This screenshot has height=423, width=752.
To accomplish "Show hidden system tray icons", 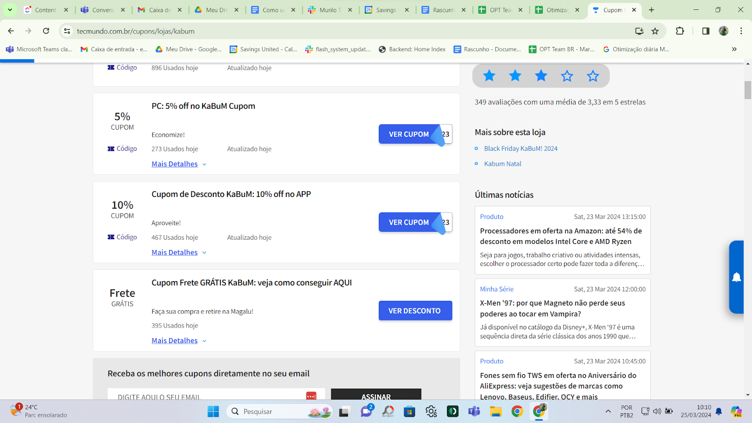I will (608, 411).
